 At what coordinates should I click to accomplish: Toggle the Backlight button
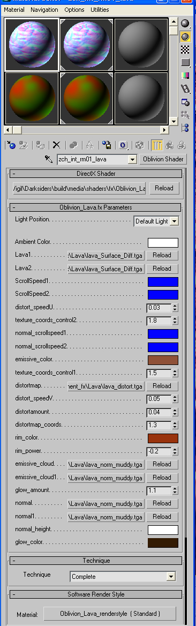coord(185,37)
